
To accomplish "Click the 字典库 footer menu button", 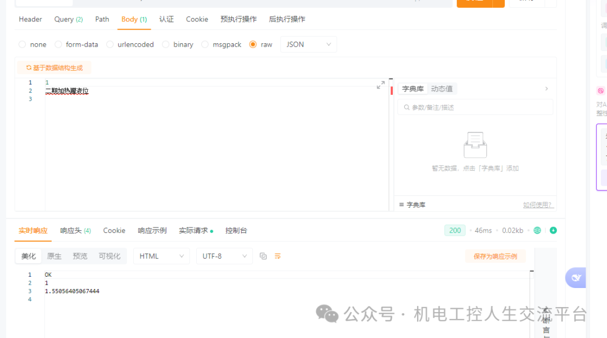I will tap(413, 205).
